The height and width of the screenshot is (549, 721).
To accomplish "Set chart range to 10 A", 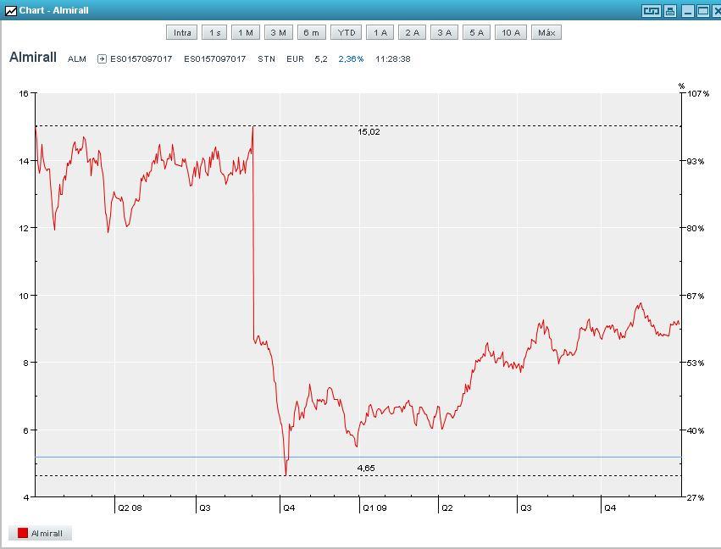I will click(x=510, y=33).
